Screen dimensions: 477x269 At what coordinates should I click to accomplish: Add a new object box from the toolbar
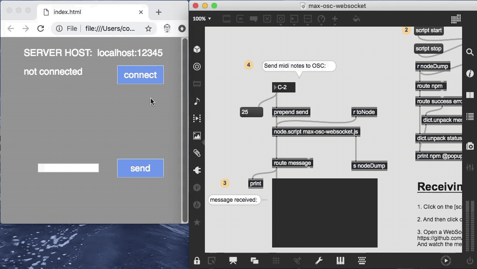226,19
